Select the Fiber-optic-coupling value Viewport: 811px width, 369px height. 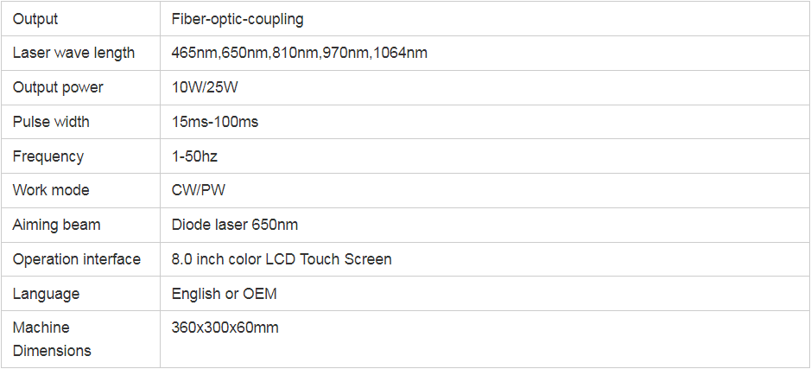click(238, 20)
